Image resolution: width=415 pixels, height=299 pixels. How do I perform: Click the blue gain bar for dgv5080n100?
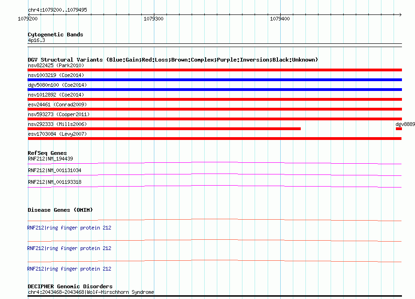[214, 90]
